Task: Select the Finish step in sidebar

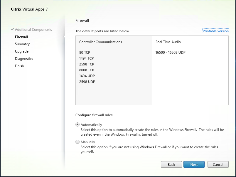Action: coord(19,66)
